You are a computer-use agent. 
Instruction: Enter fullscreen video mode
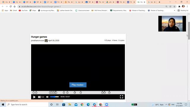coord(121,97)
